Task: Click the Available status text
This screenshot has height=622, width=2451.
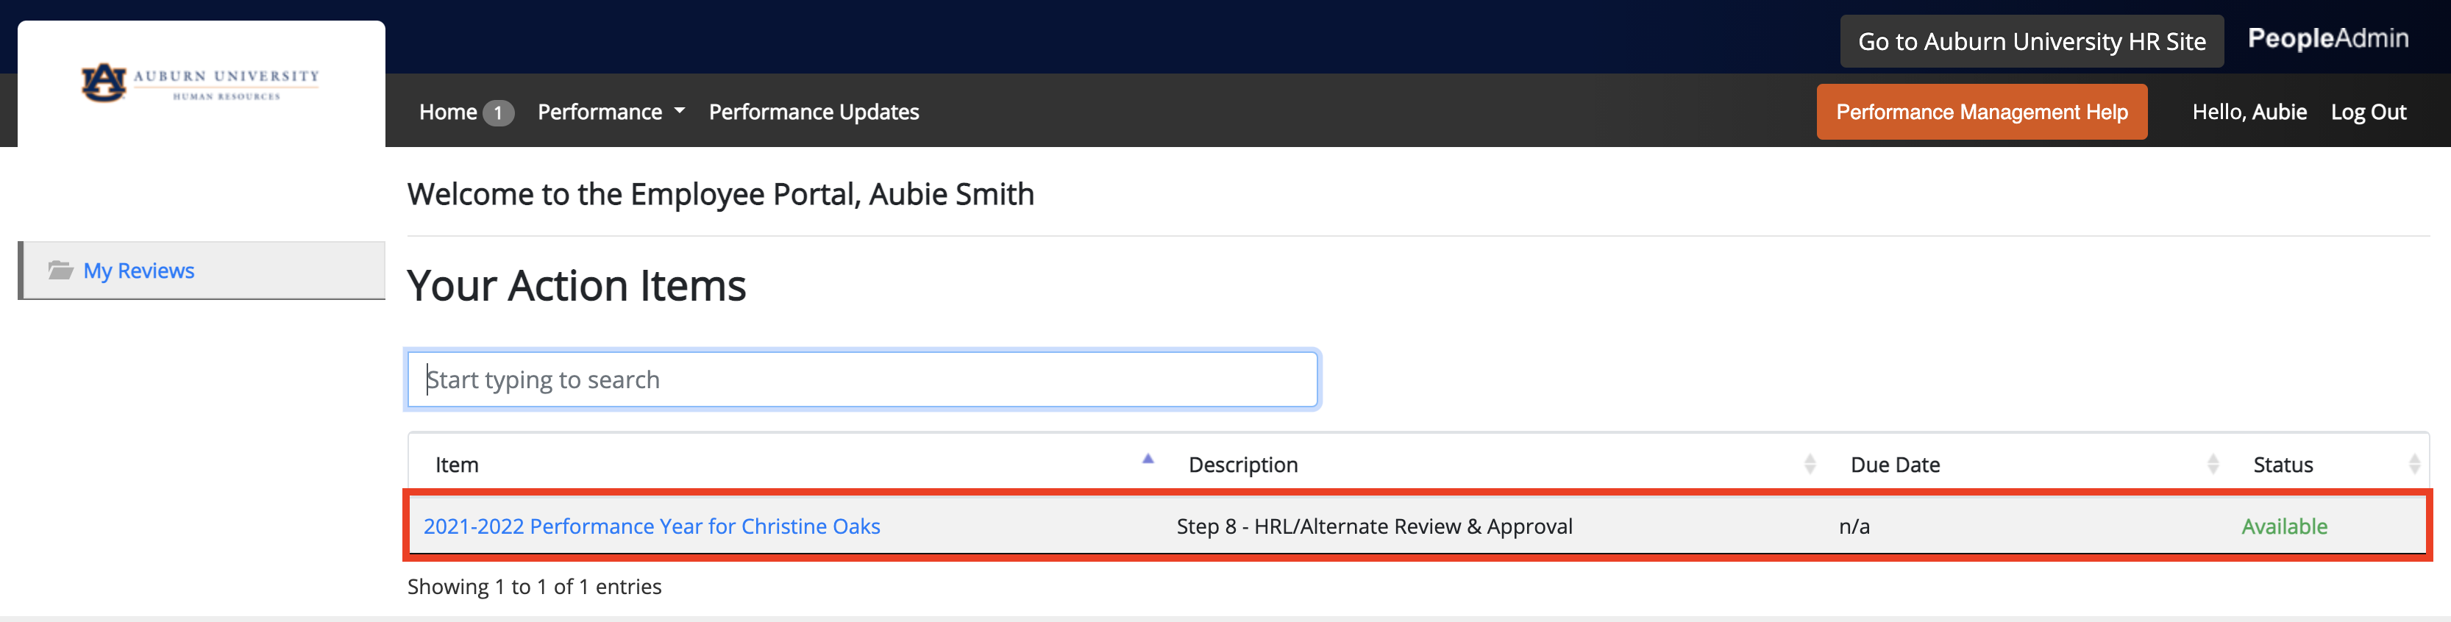Action: [2283, 526]
